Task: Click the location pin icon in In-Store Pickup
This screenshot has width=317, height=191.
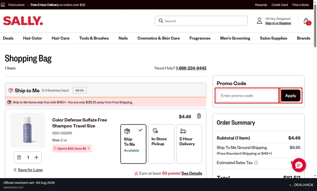Action: coord(155,131)
